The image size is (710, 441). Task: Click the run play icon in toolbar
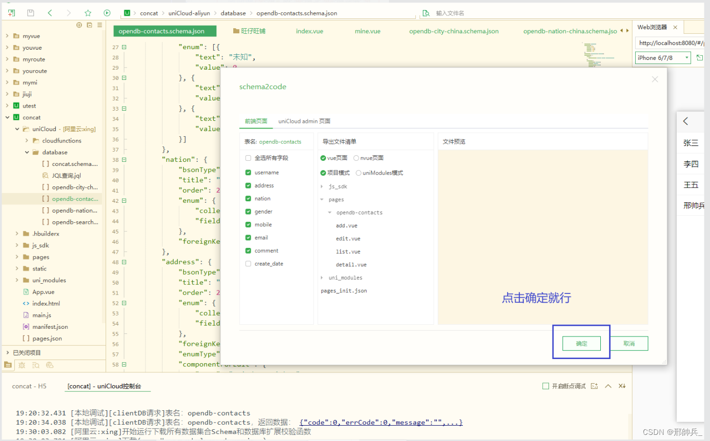pyautogui.click(x=107, y=13)
